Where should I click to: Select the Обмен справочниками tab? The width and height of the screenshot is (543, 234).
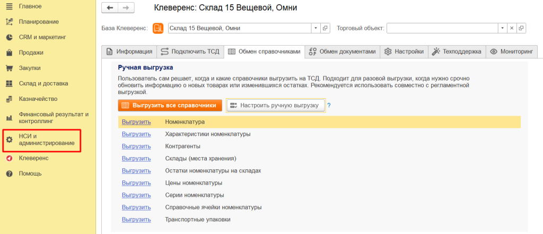pyautogui.click(x=264, y=51)
